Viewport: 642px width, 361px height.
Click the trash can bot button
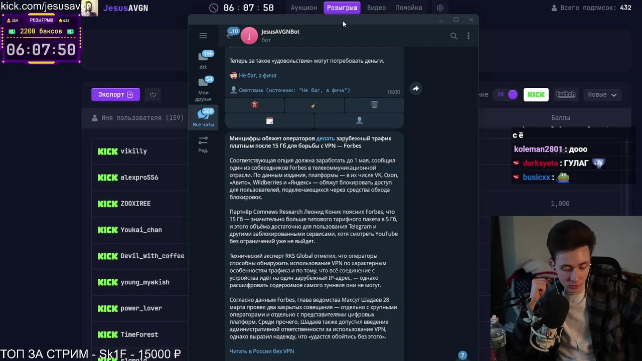374,105
